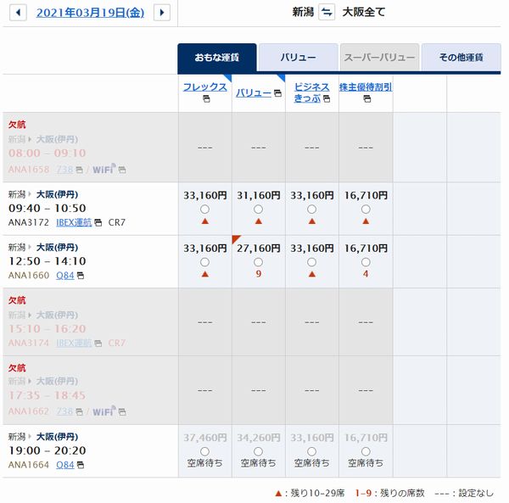Switch to the スーパーバリュー tab
The height and width of the screenshot is (503, 509).
pos(379,58)
